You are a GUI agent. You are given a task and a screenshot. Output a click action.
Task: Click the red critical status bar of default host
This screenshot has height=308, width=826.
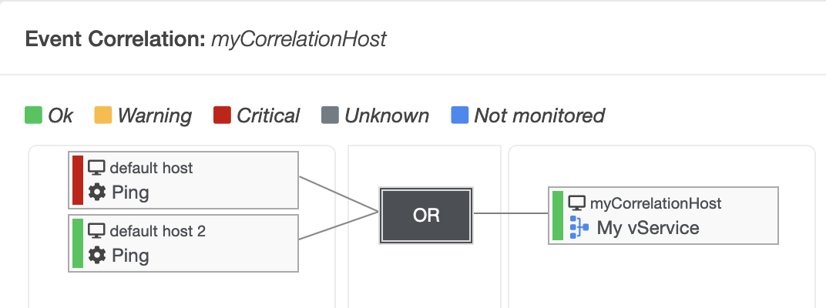[77, 180]
